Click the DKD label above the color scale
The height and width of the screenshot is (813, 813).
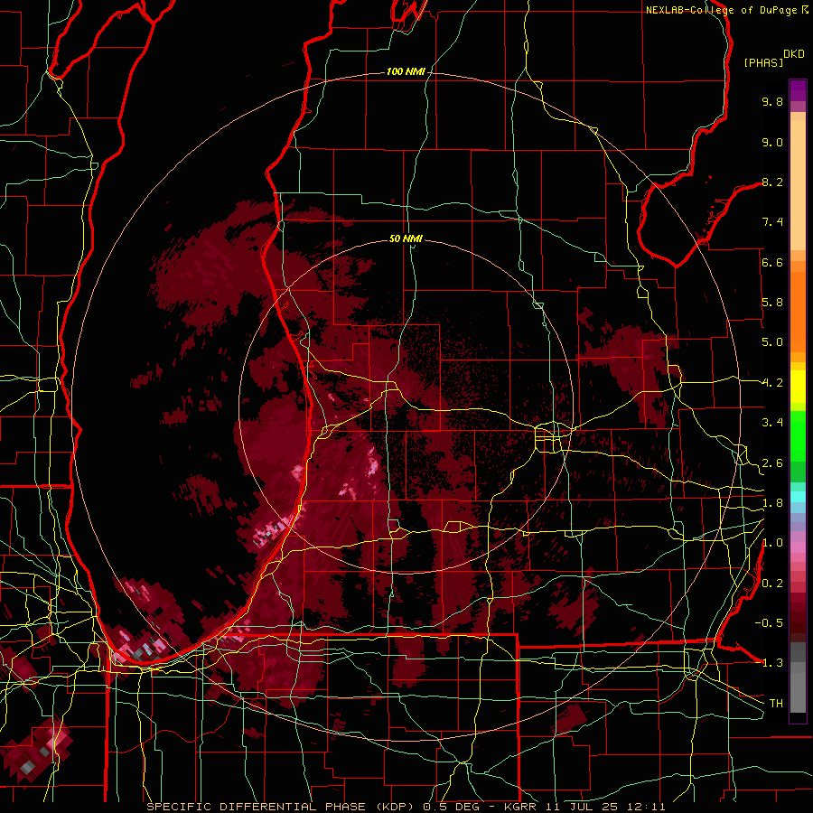point(794,54)
